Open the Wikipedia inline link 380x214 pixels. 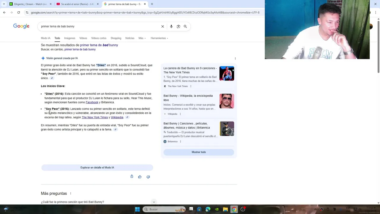coord(117,117)
